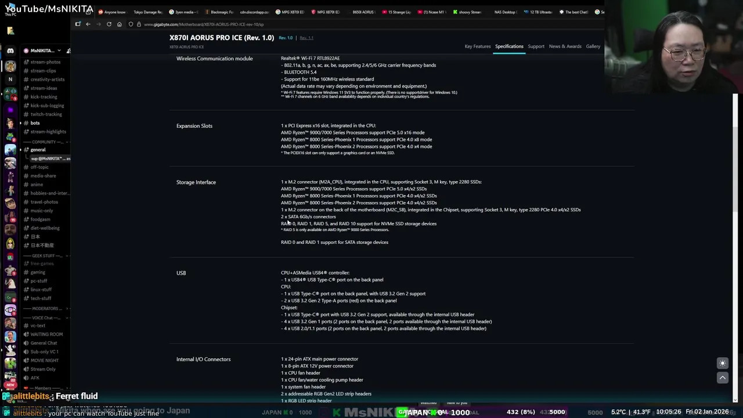
Task: Open the travel-photos channel
Action: pos(44,201)
